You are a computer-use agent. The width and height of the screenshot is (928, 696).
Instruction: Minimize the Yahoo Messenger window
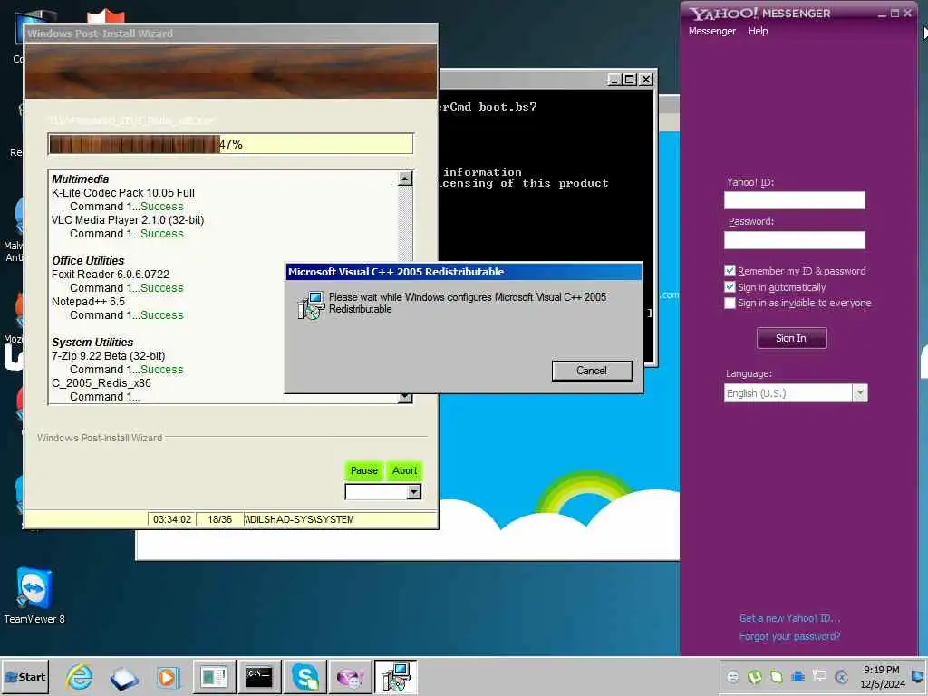pos(882,13)
